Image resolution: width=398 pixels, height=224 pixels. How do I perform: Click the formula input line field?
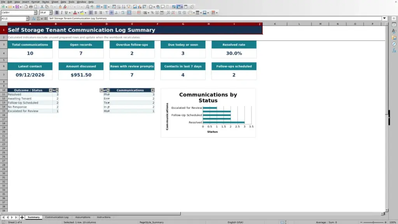[x=215, y=18]
